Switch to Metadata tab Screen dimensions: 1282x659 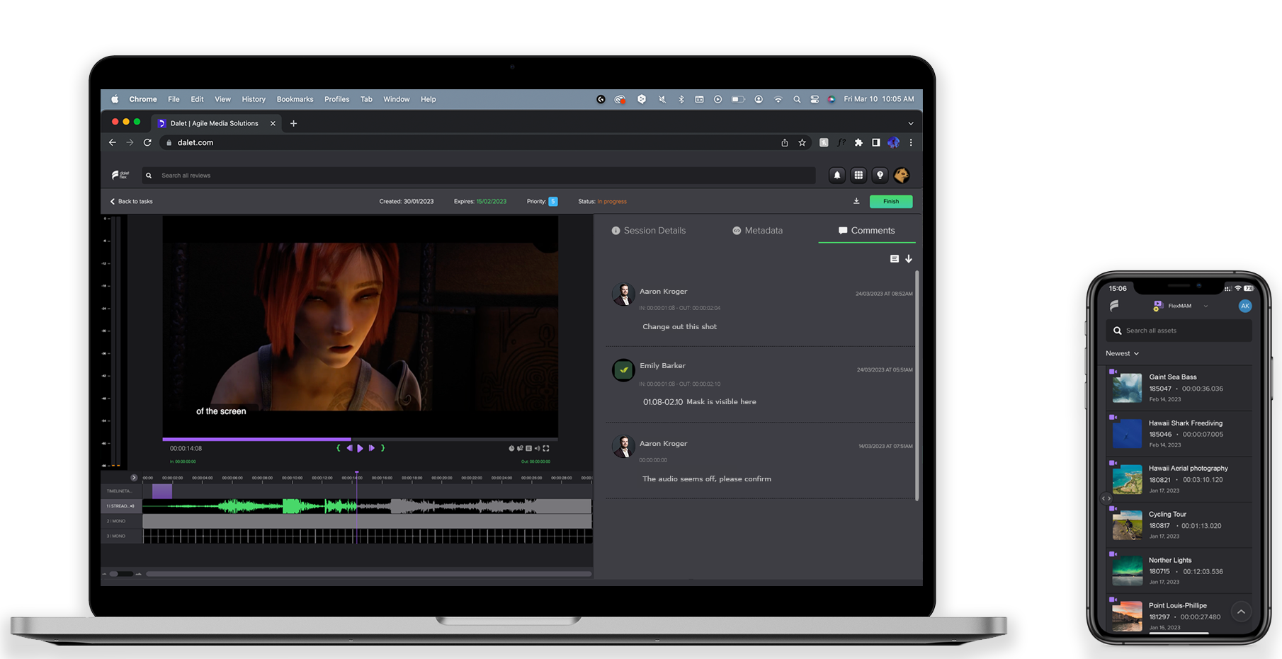click(757, 231)
